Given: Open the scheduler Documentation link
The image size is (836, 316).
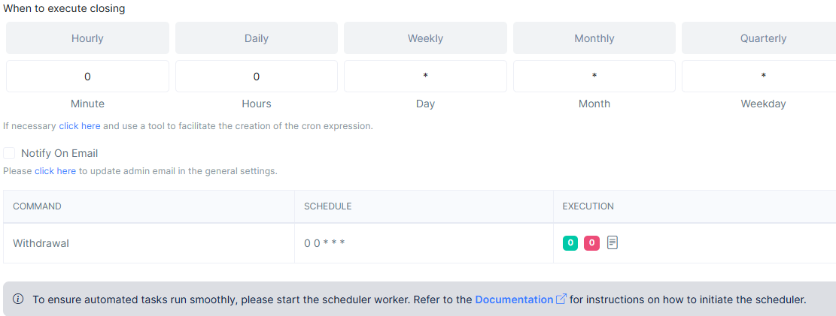Looking at the screenshot, I should tap(514, 299).
